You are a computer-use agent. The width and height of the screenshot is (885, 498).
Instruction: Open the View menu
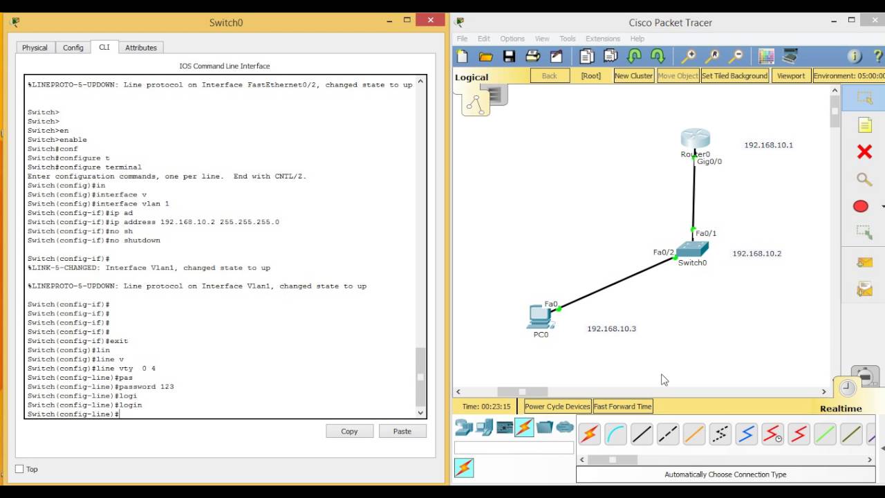coord(542,39)
